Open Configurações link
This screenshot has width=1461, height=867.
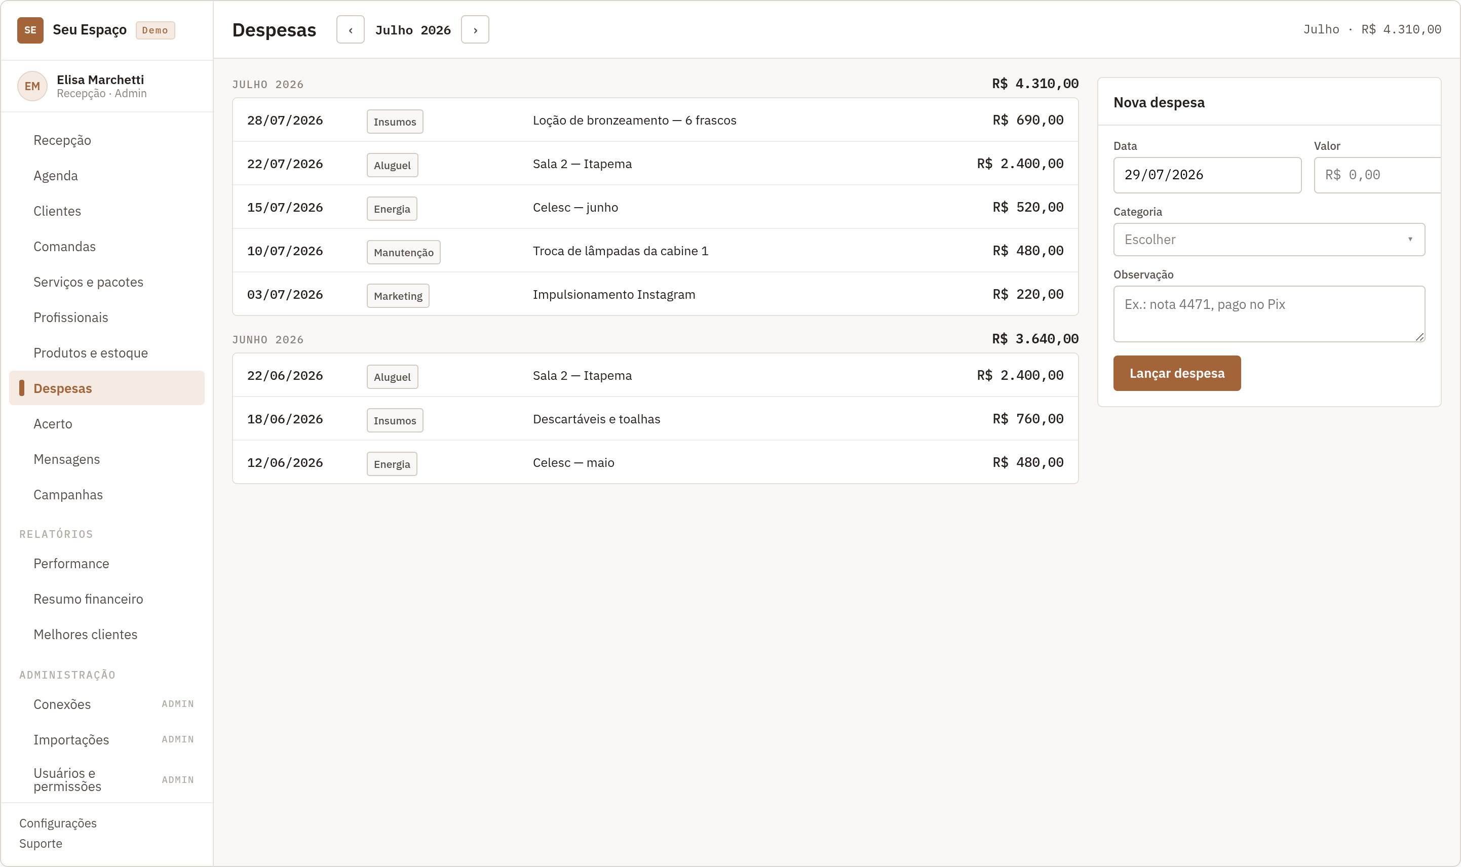pos(58,823)
